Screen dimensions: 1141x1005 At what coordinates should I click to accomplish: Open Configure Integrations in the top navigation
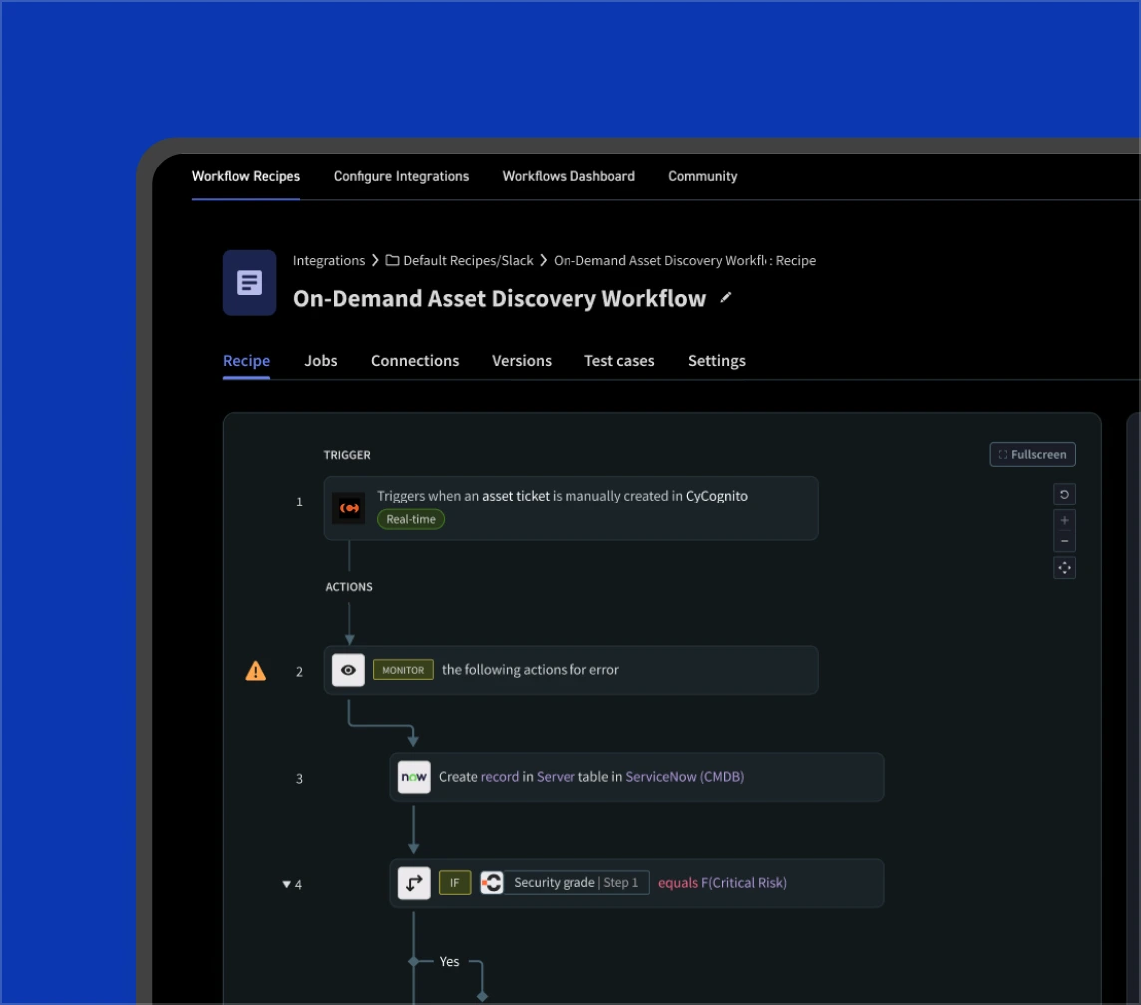click(x=401, y=176)
